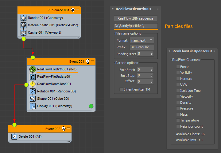Viewport: 221px width, 153px height.
Task: Click the Prefix text field
Action: tap(142, 47)
